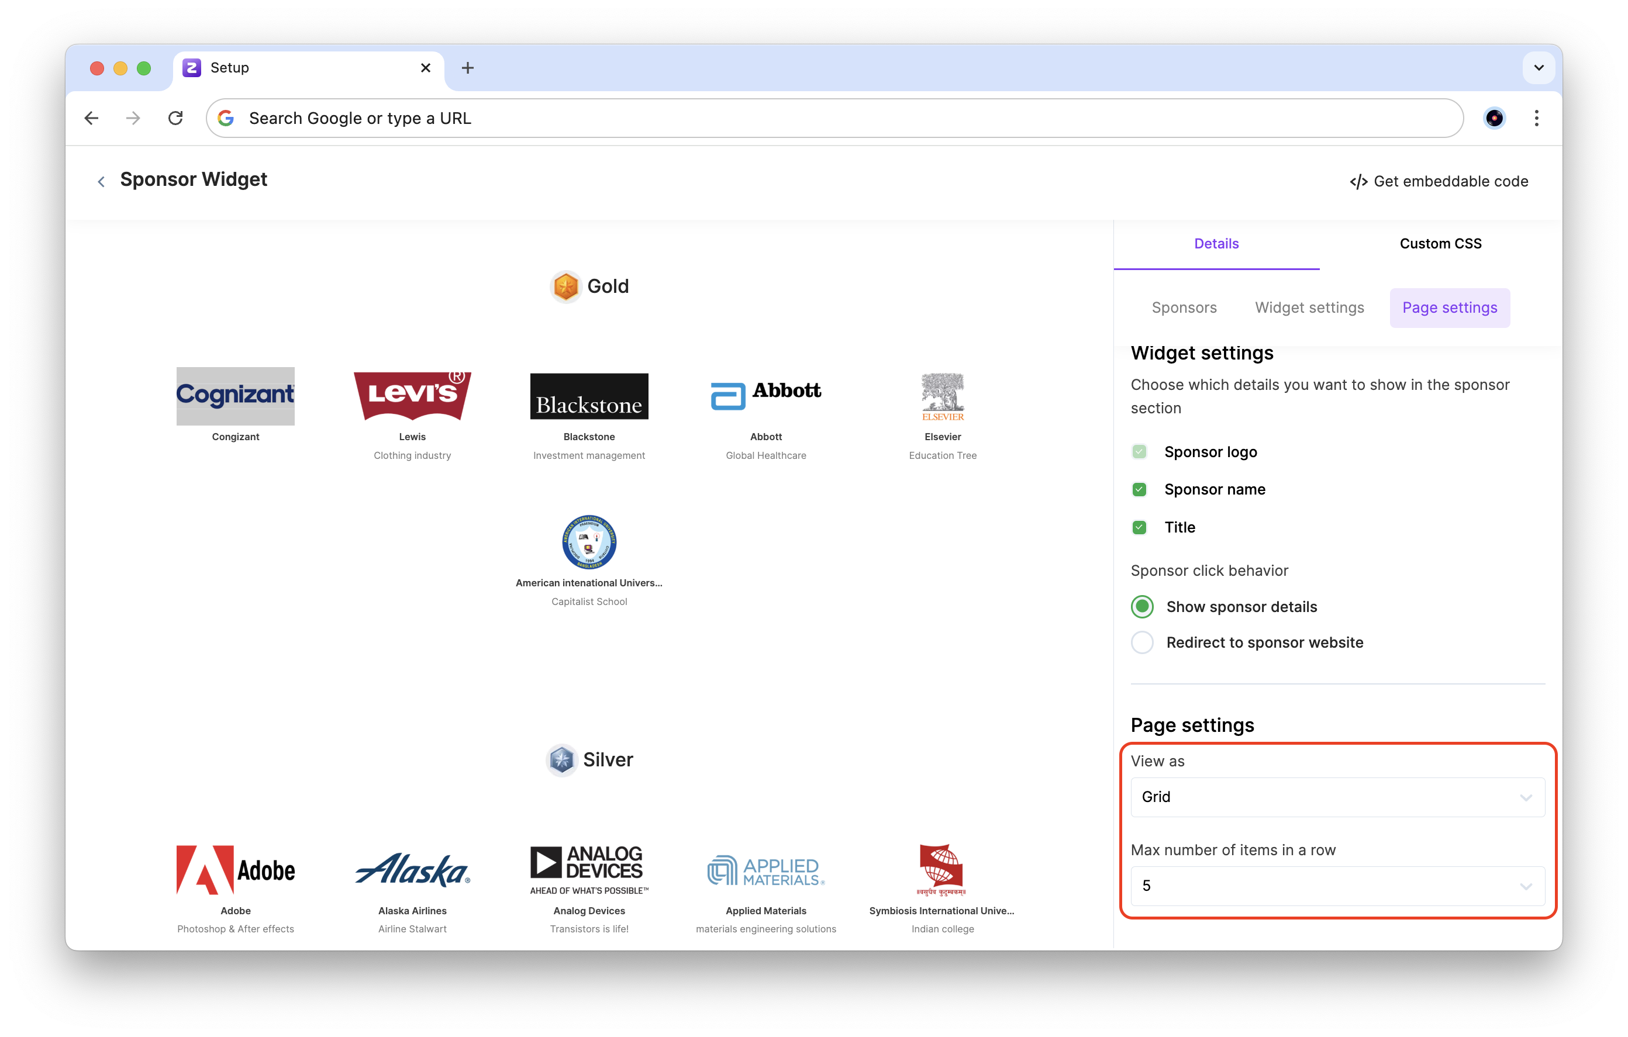Open the browser three-dot menu
The height and width of the screenshot is (1037, 1628).
1536,118
